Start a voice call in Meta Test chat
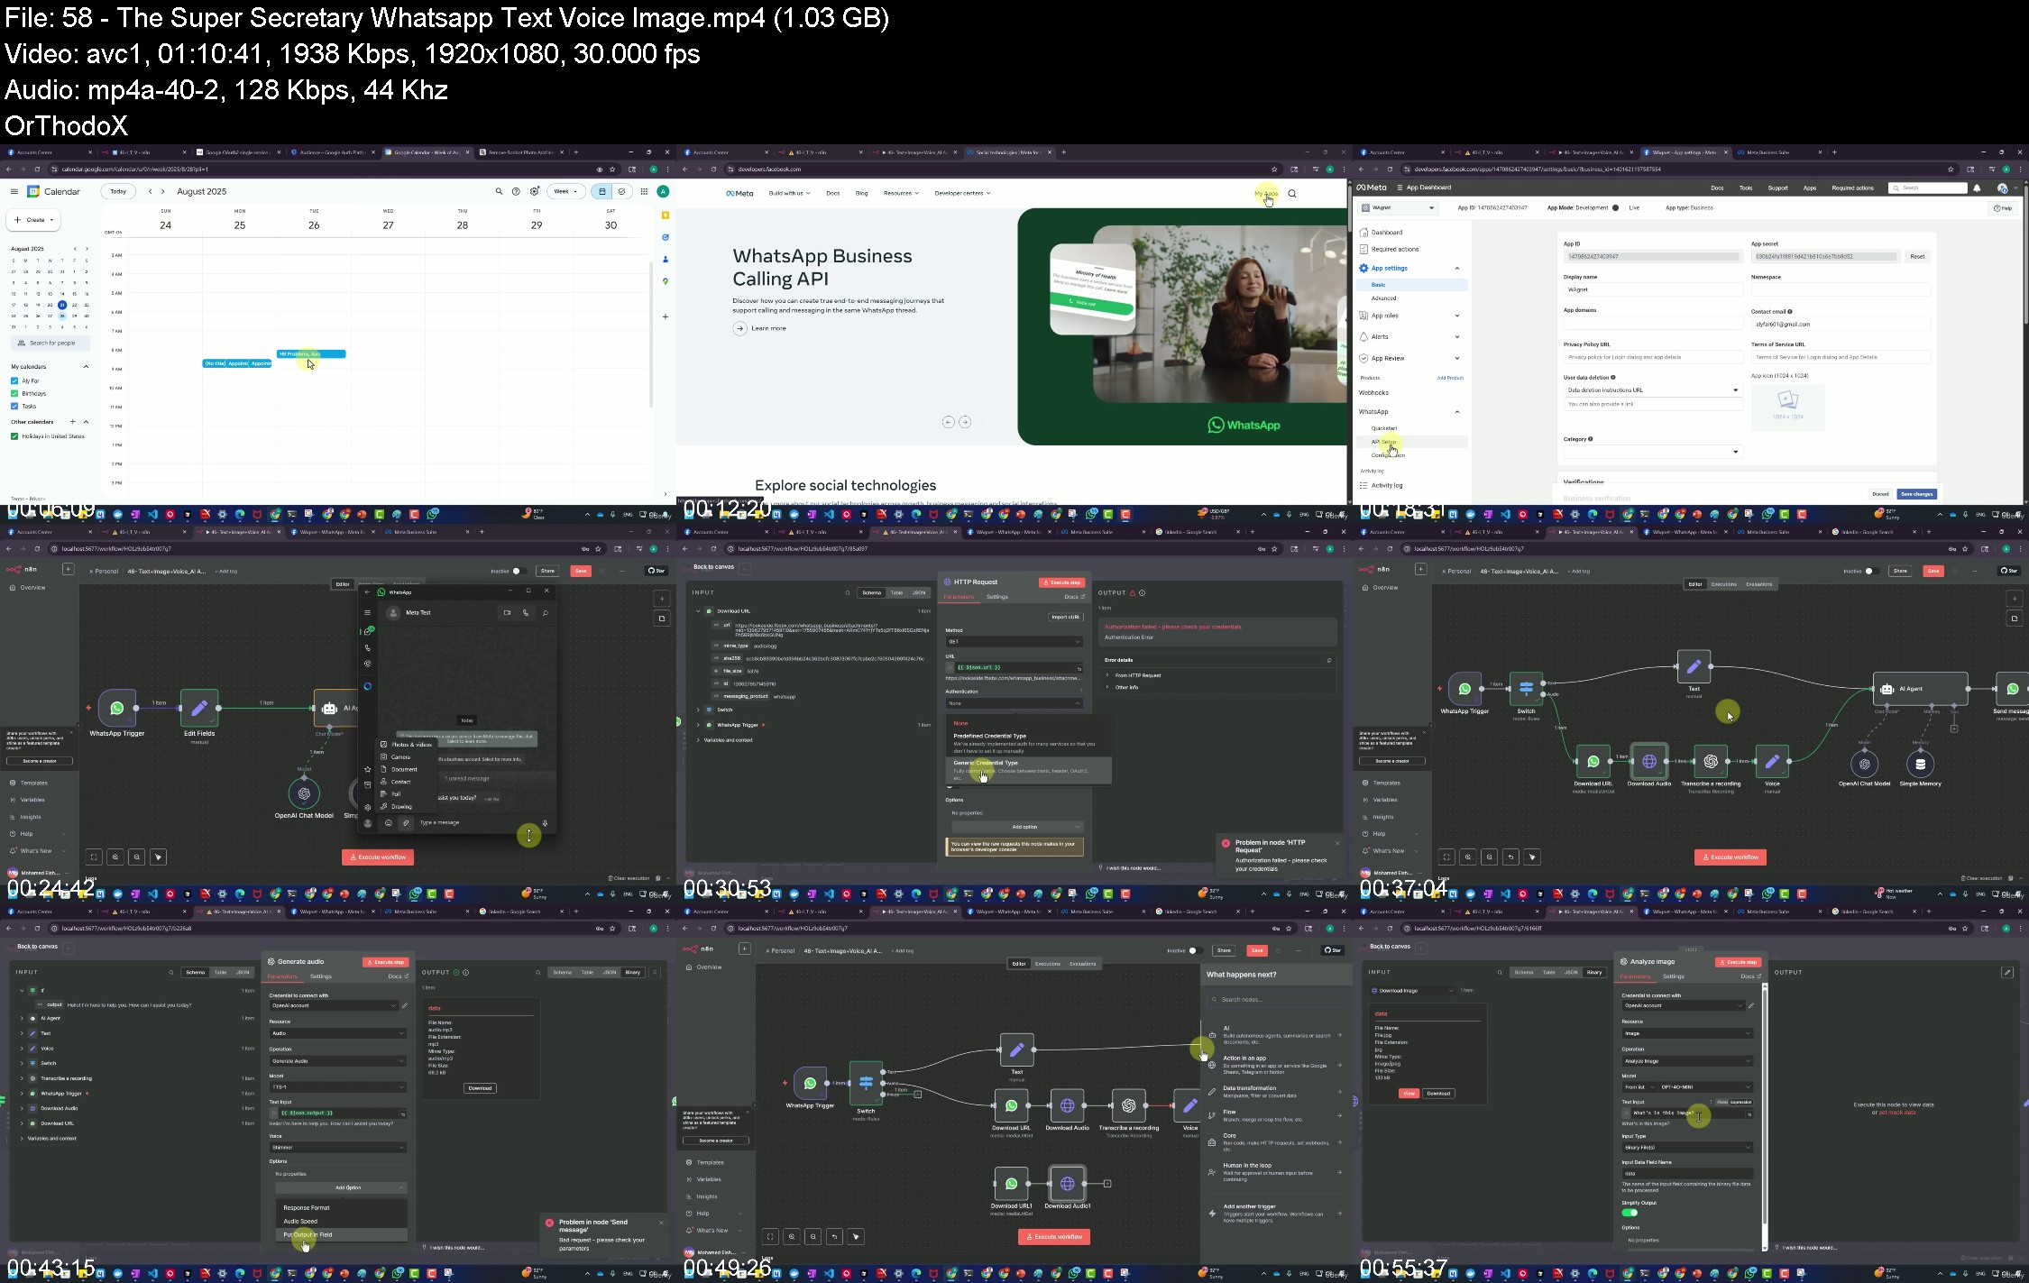Screen dimensions: 2029x1283 (x=526, y=613)
